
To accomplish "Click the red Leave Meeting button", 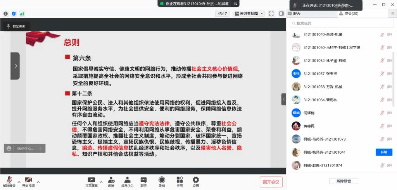I will pos(271,182).
